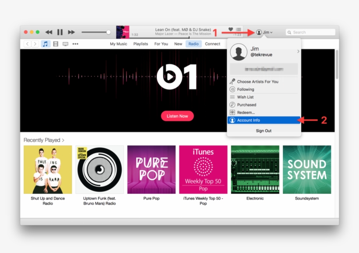
Task: Click the vertical scrollbar
Action: 337,65
